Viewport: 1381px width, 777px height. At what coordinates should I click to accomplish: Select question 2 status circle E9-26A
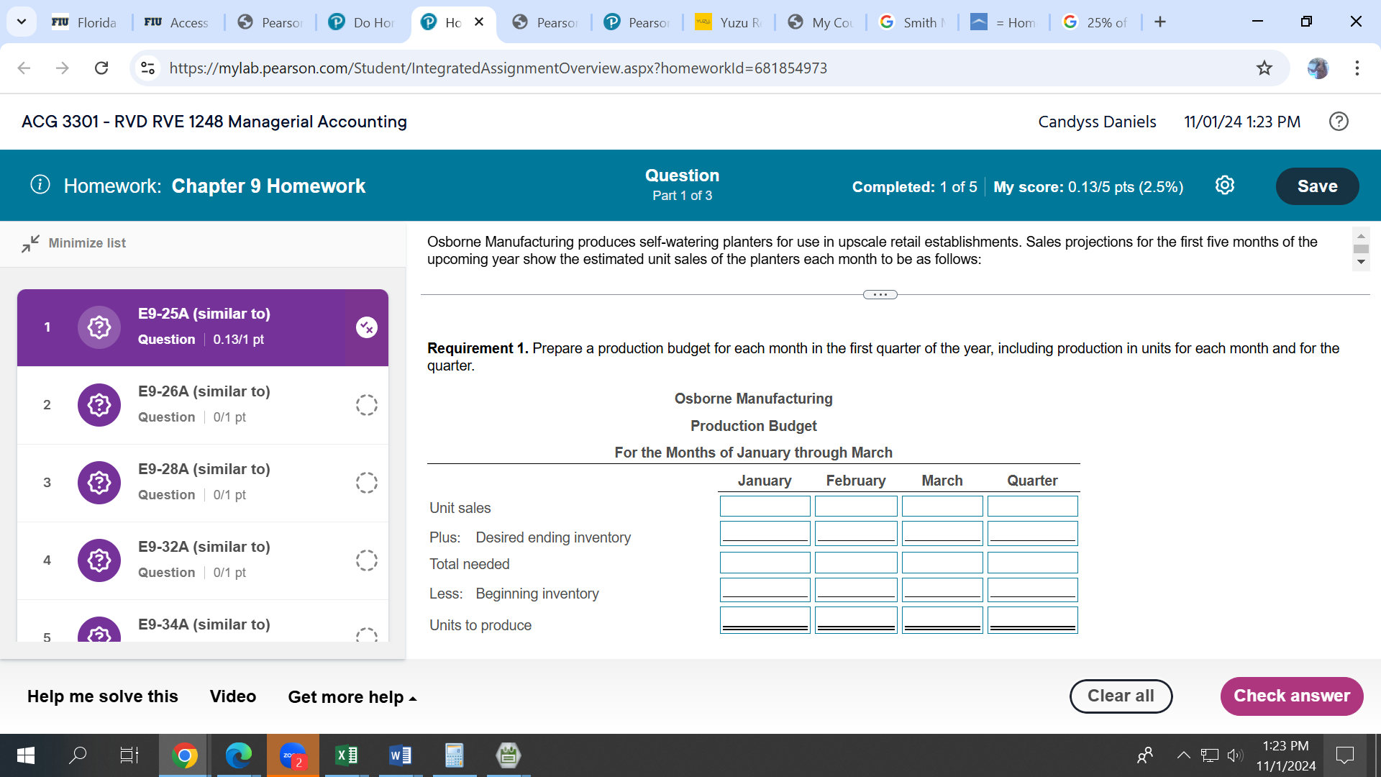(366, 405)
